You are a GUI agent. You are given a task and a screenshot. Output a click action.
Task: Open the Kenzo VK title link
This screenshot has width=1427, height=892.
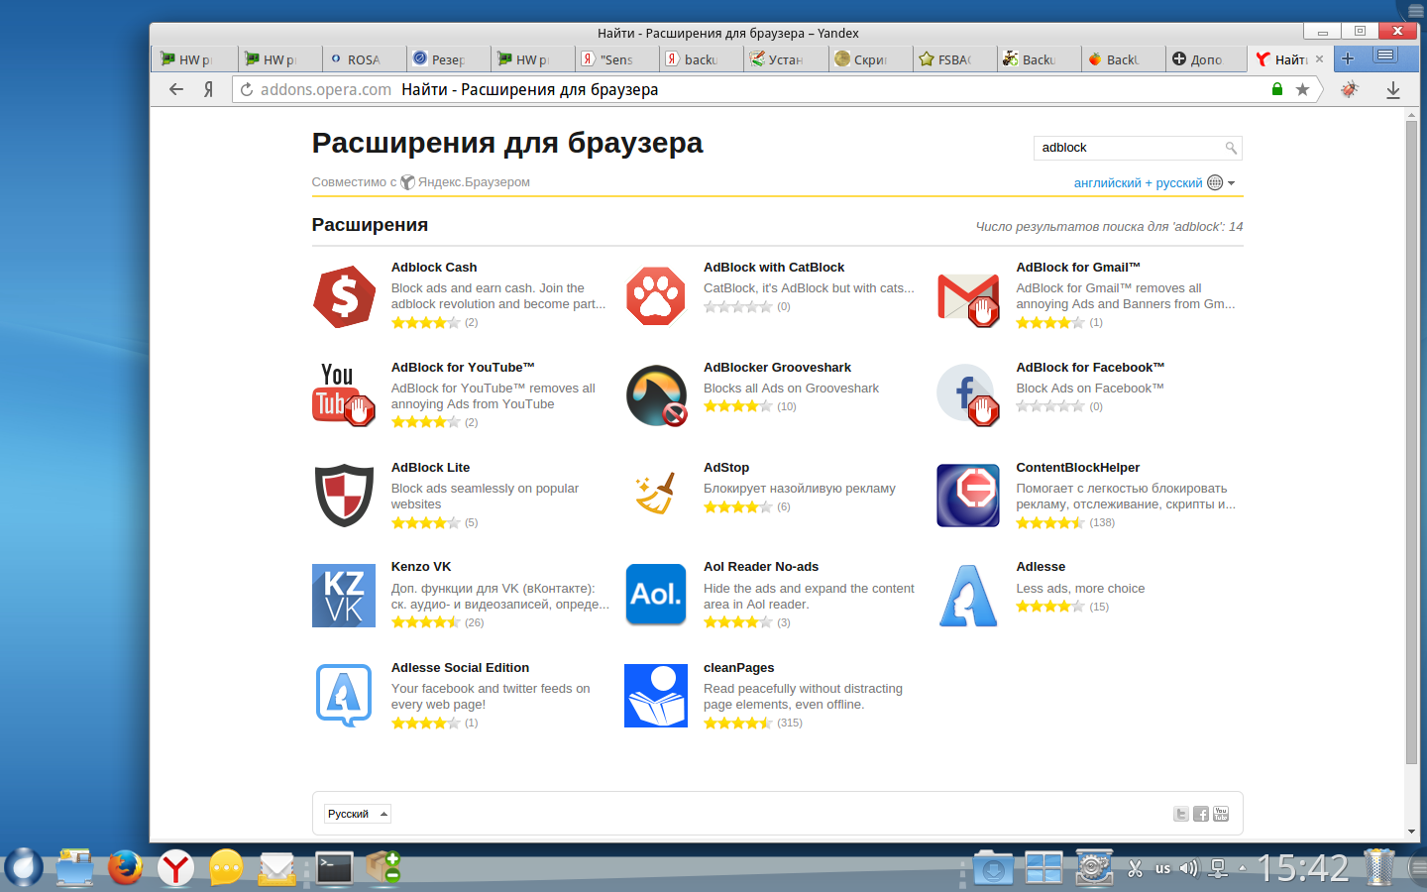point(421,567)
